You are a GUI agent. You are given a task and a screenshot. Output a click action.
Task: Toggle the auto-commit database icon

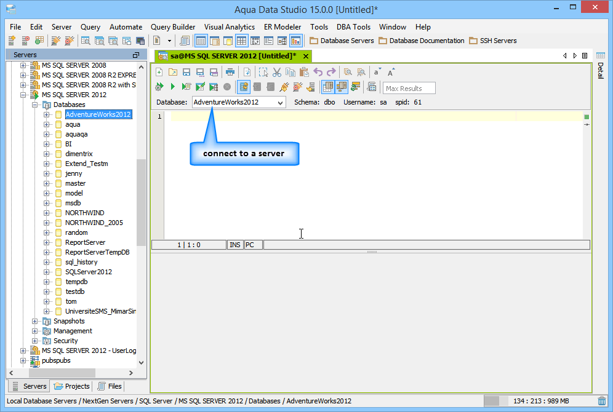(244, 87)
